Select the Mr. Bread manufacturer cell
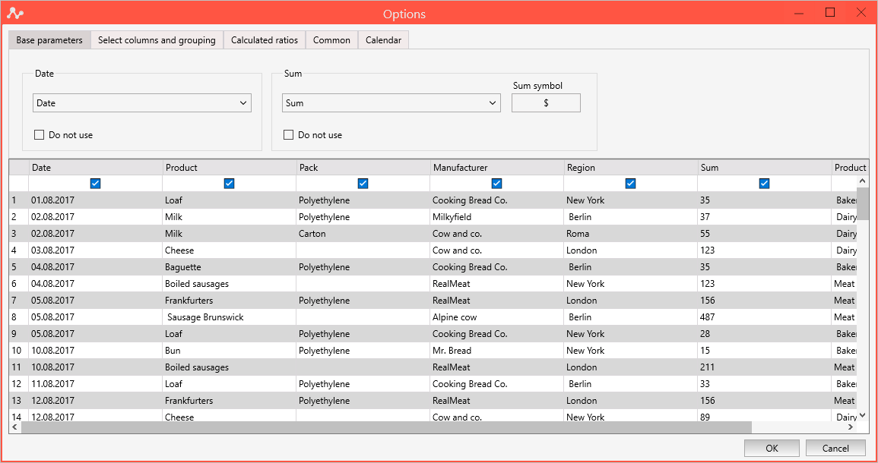This screenshot has height=463, width=878. click(497, 351)
